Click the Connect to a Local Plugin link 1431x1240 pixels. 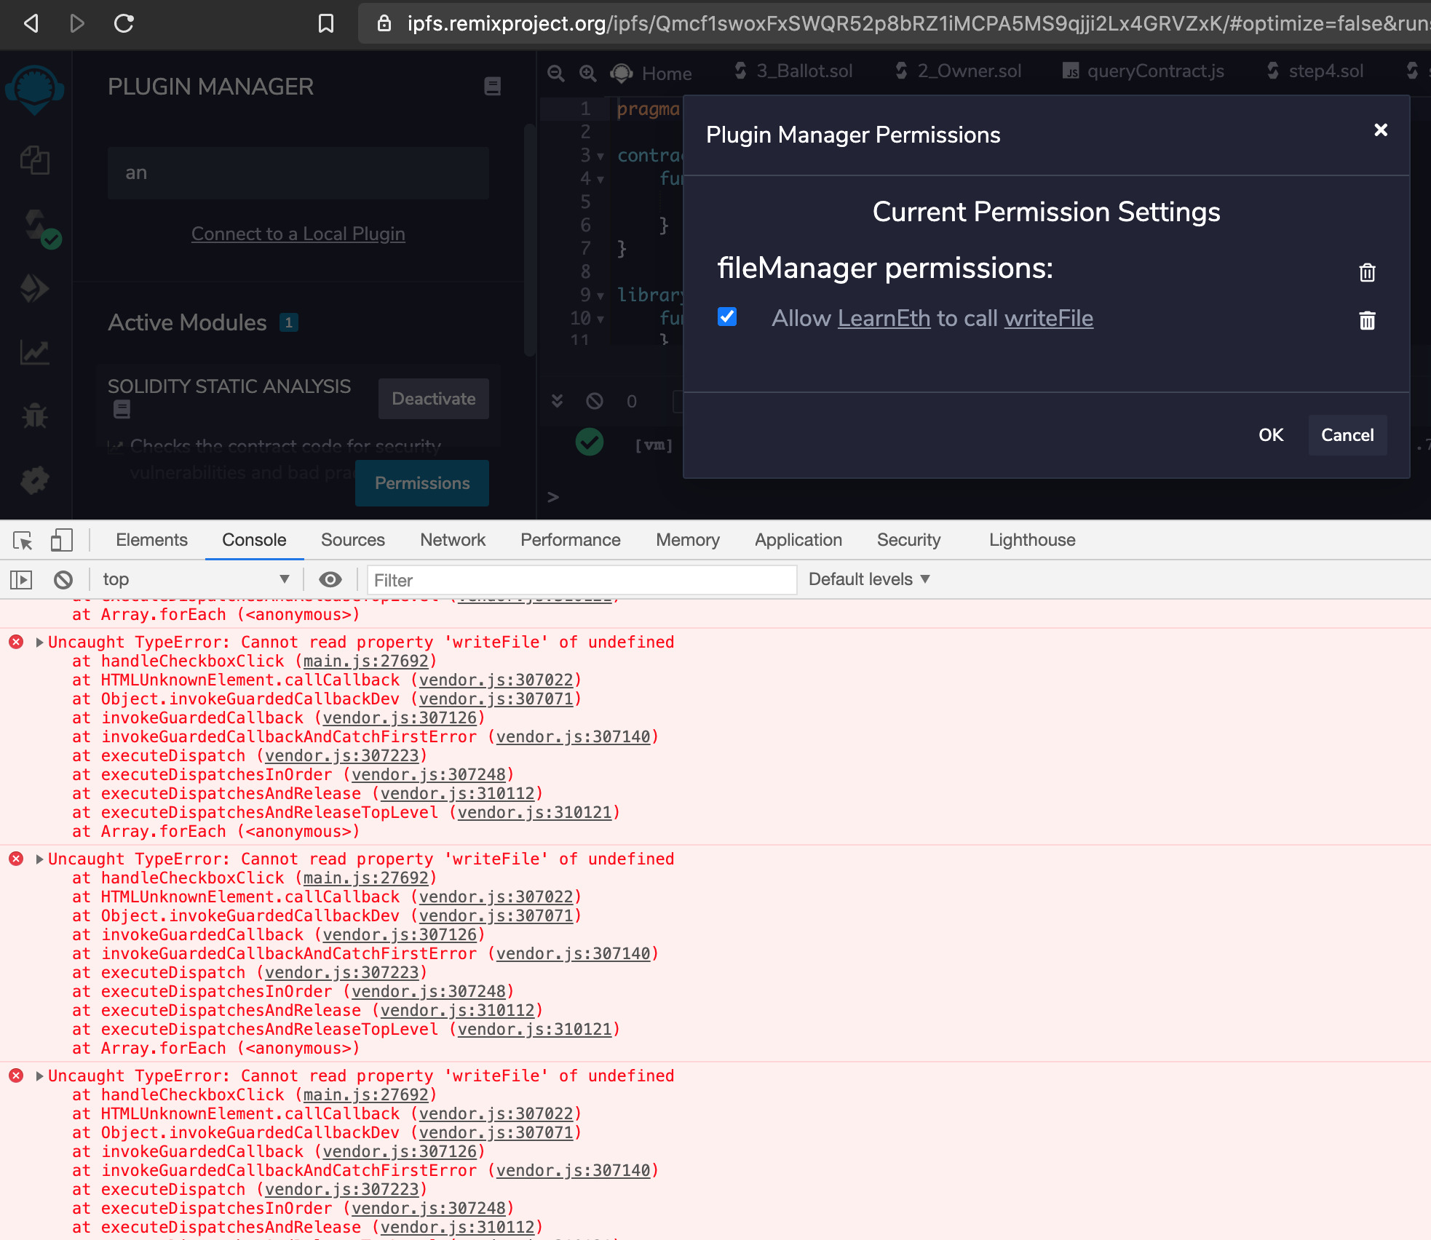point(298,234)
